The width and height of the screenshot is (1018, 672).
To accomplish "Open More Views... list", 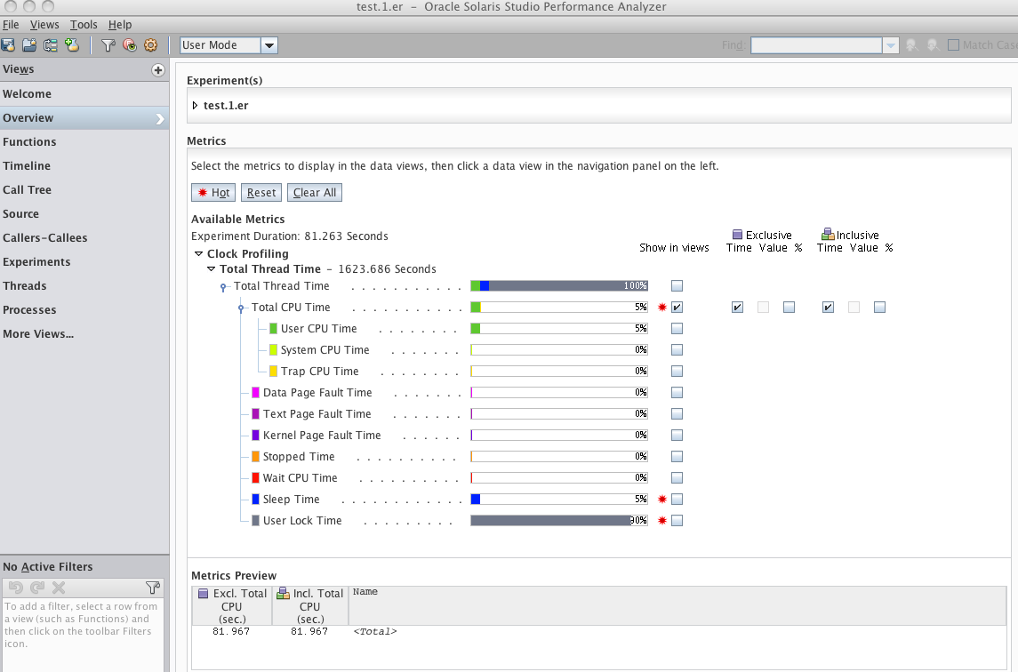I will 38,333.
